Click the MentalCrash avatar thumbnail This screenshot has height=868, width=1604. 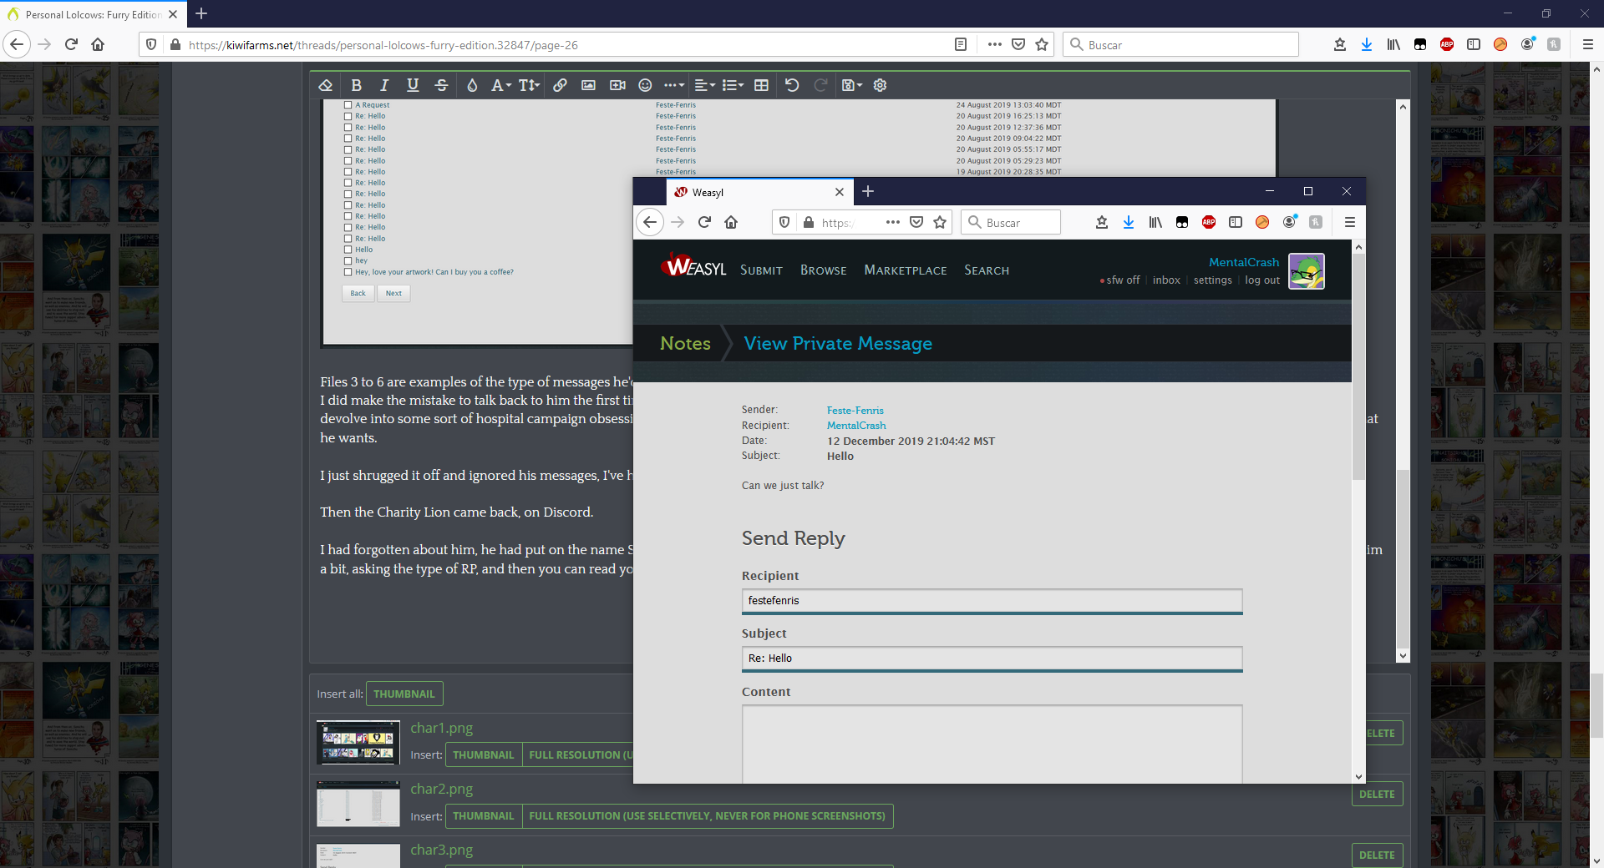1307,271
